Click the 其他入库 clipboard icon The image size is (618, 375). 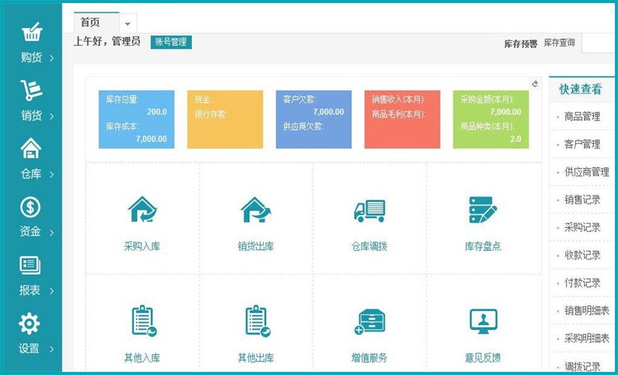142,322
